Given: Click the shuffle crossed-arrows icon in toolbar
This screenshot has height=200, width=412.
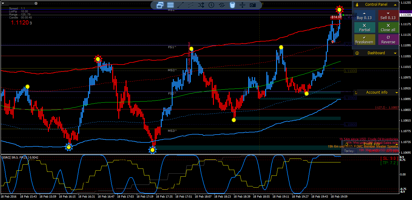Looking at the screenshot, I should pos(201,5).
